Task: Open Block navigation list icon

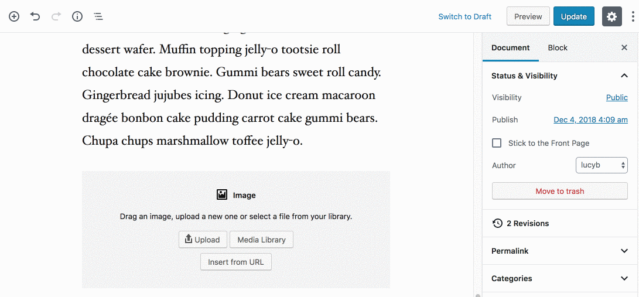Action: (98, 16)
